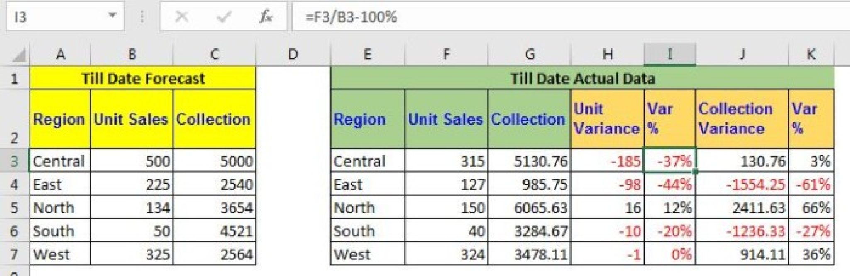Open the Name Box dropdown arrow

(113, 14)
